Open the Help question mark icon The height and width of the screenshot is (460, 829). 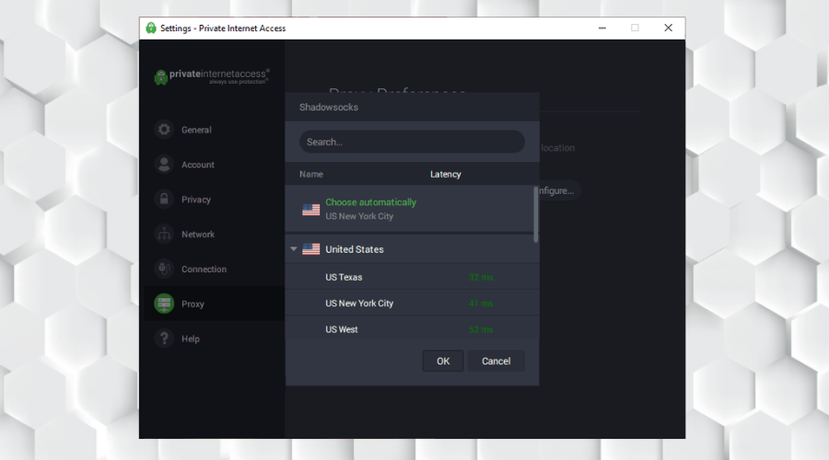click(164, 339)
